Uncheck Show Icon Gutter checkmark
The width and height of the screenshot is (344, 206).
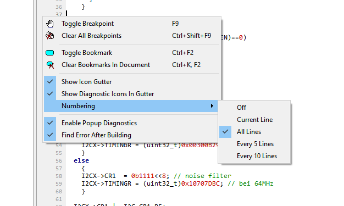[50, 82]
